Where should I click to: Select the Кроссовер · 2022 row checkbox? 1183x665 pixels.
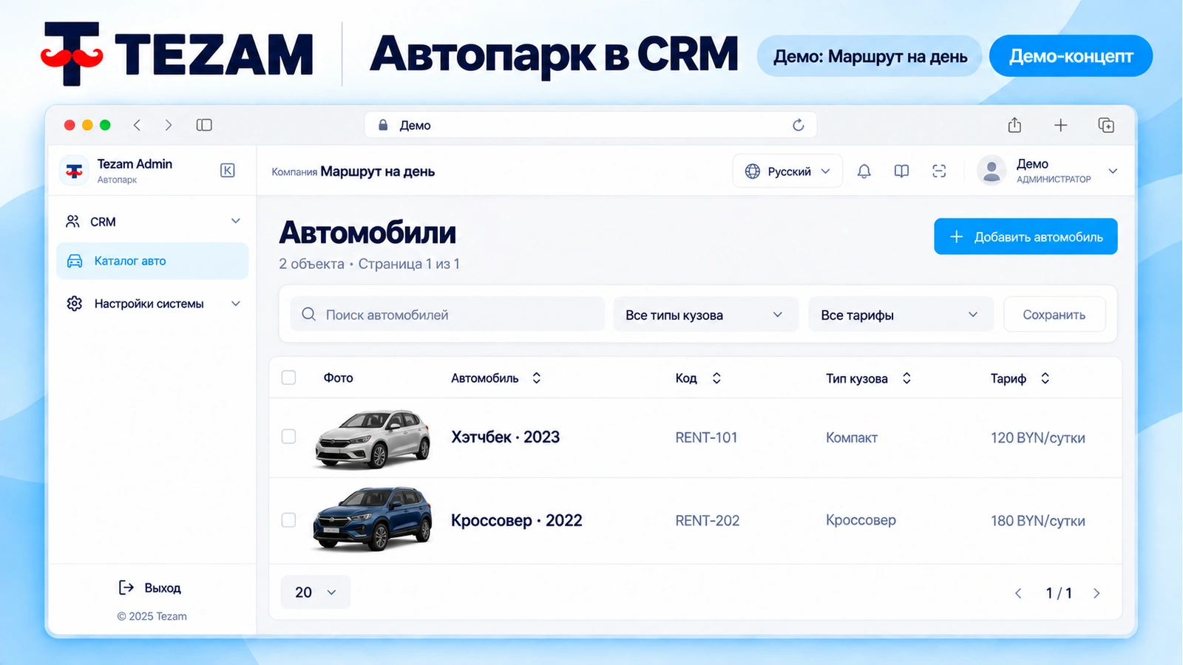click(x=288, y=520)
